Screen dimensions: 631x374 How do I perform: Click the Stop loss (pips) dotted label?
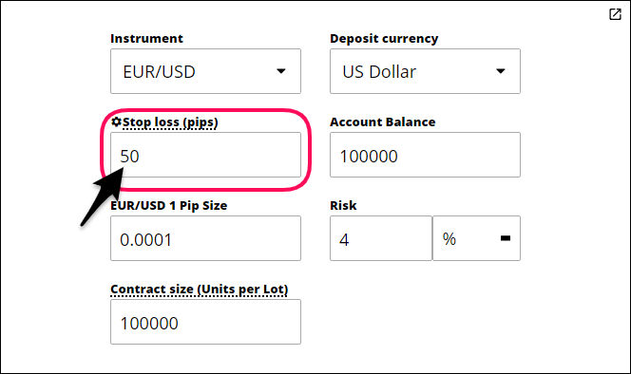point(170,122)
